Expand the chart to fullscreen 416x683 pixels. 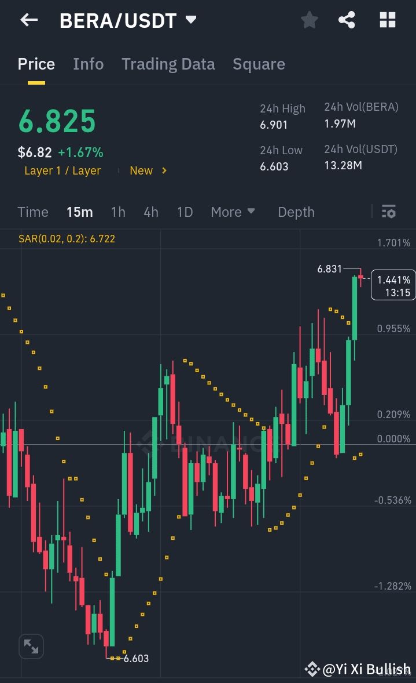pyautogui.click(x=31, y=646)
